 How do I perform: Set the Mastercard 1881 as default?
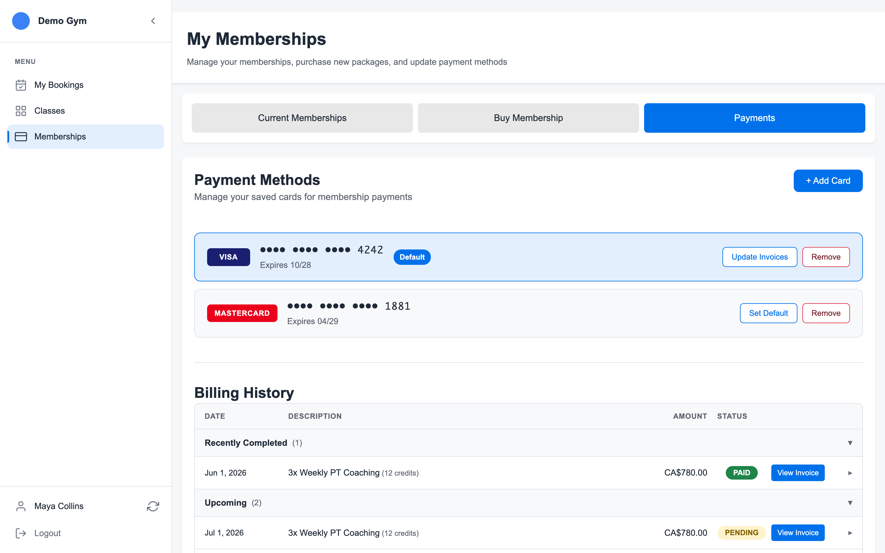click(768, 313)
